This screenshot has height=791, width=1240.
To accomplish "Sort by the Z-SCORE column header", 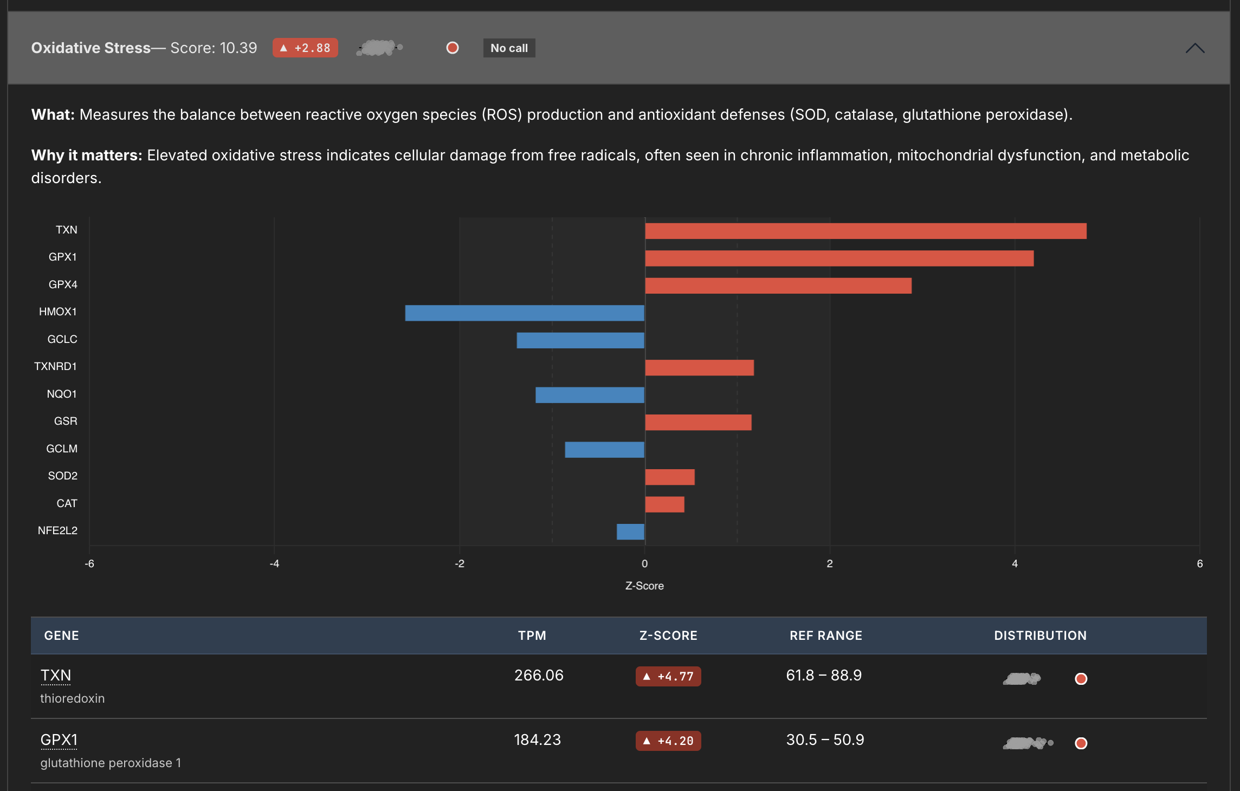I will point(668,636).
